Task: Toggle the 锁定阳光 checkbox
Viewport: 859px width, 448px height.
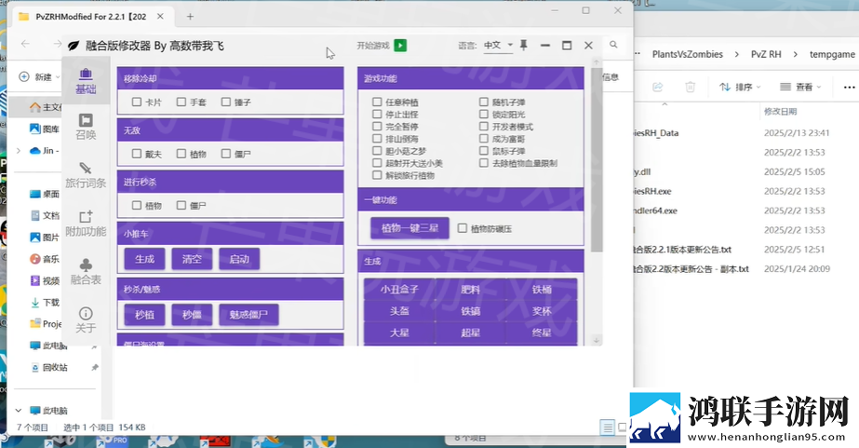Action: coord(483,114)
